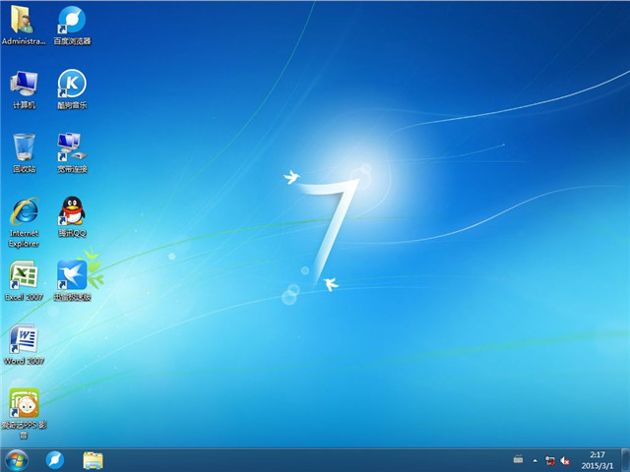
Task: Launch Baidu browser from the taskbar
Action: [55, 460]
